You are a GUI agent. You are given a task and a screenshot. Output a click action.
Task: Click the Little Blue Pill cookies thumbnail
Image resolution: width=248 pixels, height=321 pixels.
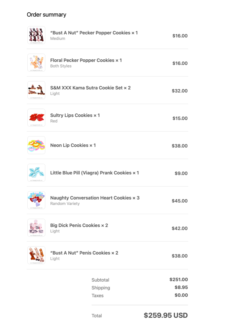coord(36,173)
